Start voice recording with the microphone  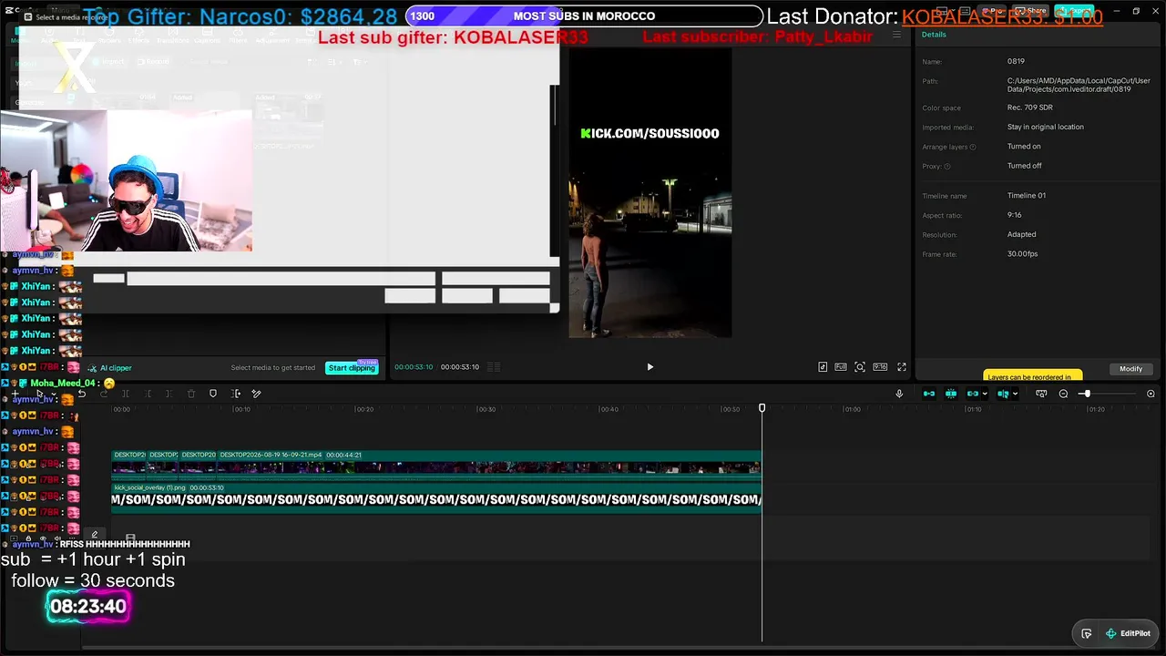tap(899, 394)
